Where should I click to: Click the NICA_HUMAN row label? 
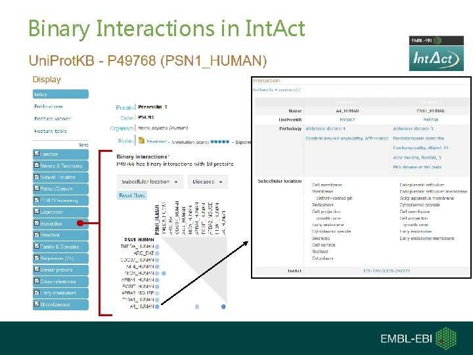tap(139, 273)
